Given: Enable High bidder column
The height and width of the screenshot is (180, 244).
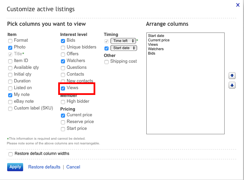Looking at the screenshot, I should (x=63, y=102).
